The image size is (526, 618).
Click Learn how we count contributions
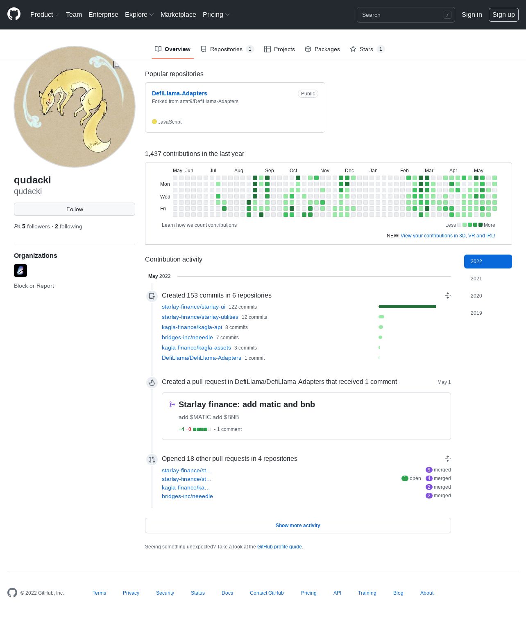pos(199,225)
